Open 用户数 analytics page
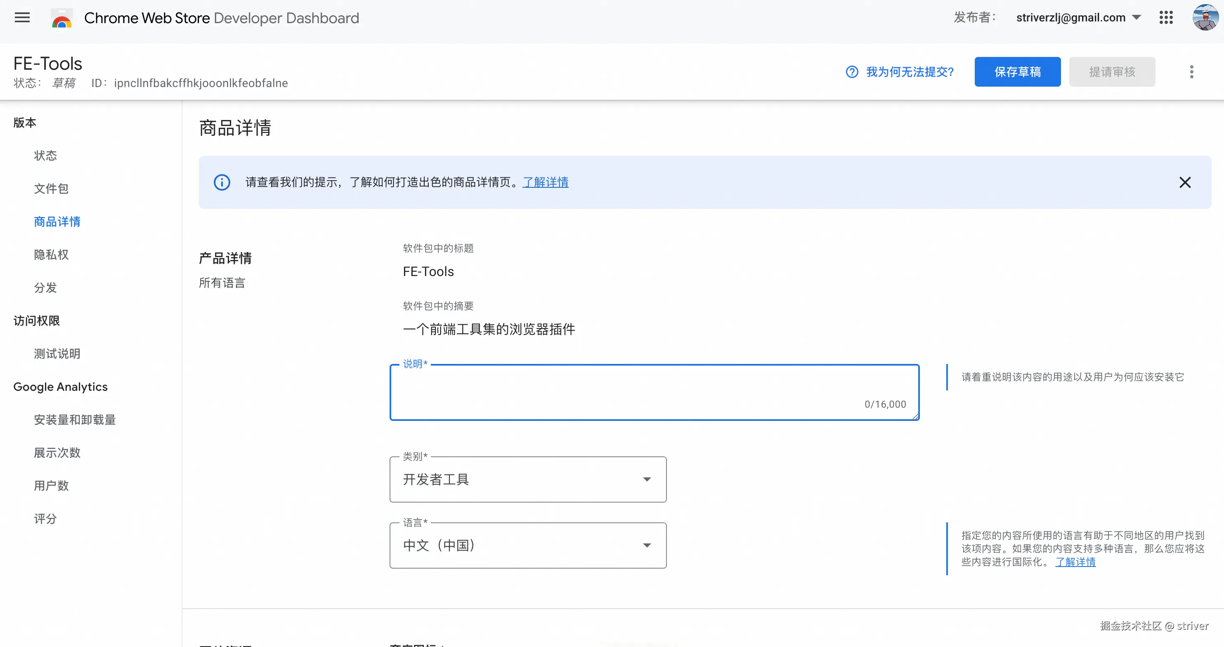Image resolution: width=1224 pixels, height=647 pixels. click(51, 486)
